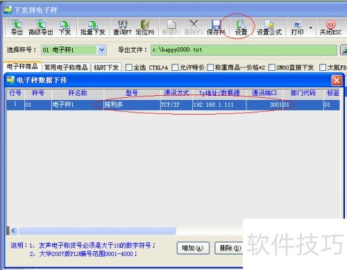
Task: Click the 秤号 column header
Action: pos(38,93)
